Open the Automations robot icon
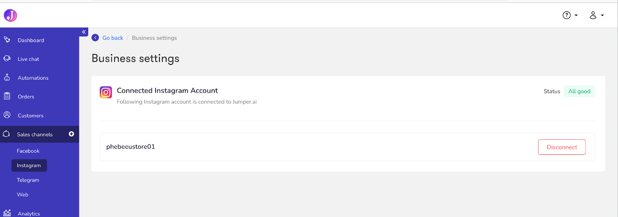Screen dimensions: 618x217 pos(7,77)
